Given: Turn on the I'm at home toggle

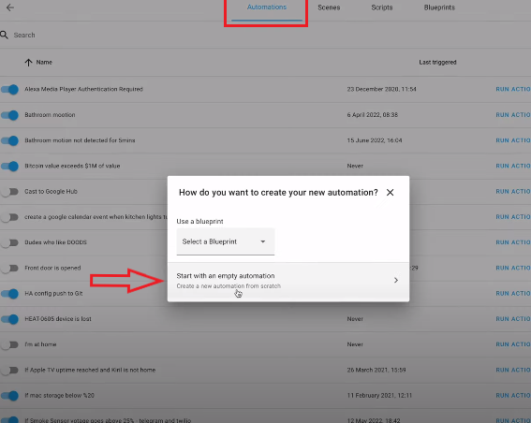Looking at the screenshot, I should click(x=9, y=344).
